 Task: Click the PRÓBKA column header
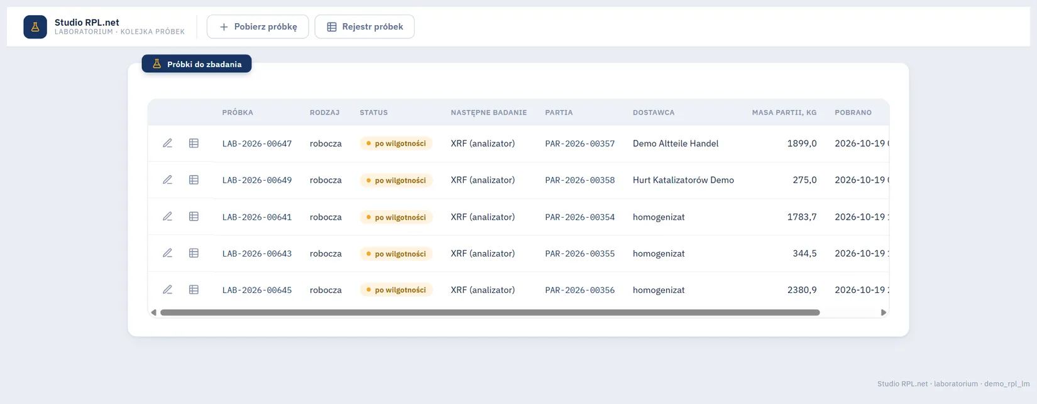(238, 113)
